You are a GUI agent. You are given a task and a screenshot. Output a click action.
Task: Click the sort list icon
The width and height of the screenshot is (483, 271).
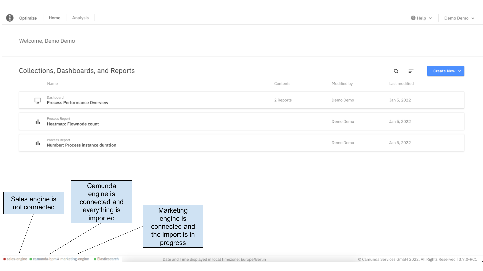411,71
